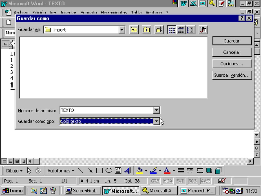Expand the Guardar como tipo dropdown arrow

pos(156,121)
